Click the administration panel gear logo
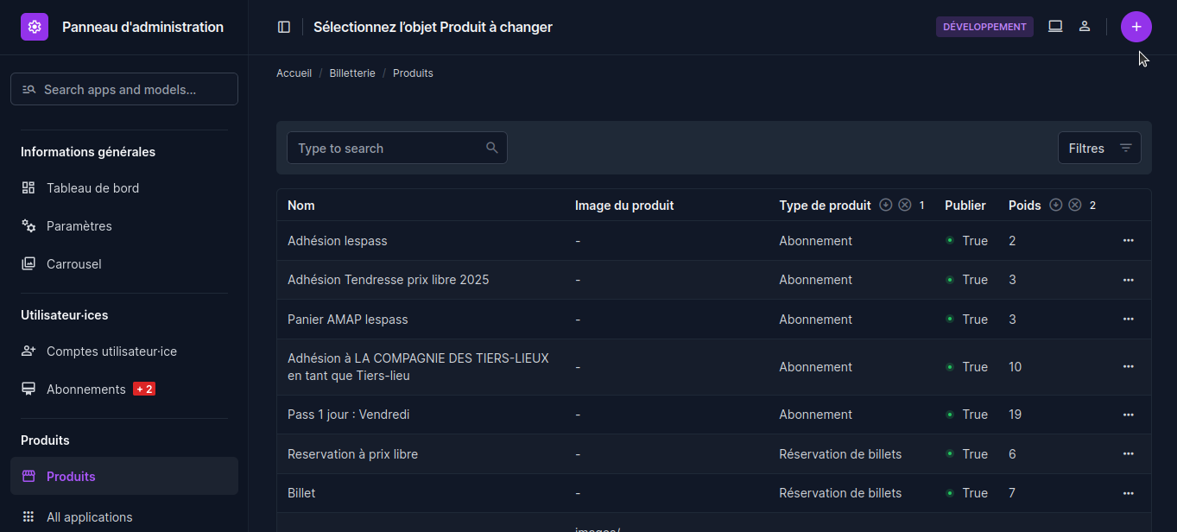 click(35, 27)
